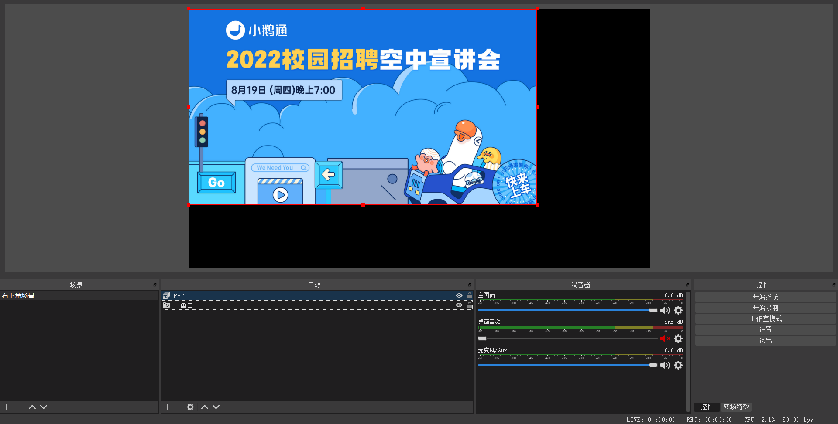
Task: Click the REC: 00:00:00 status text
Action: (709, 420)
